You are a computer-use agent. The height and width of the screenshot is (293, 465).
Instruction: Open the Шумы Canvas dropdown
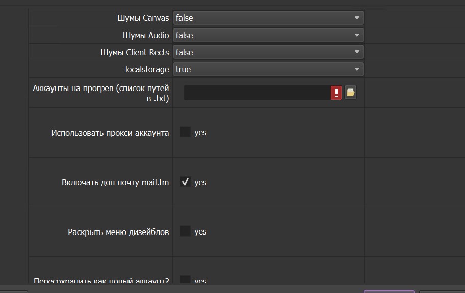[x=268, y=18]
